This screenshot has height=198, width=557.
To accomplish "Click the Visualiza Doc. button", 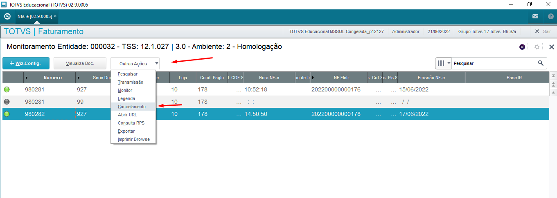I will 80,63.
